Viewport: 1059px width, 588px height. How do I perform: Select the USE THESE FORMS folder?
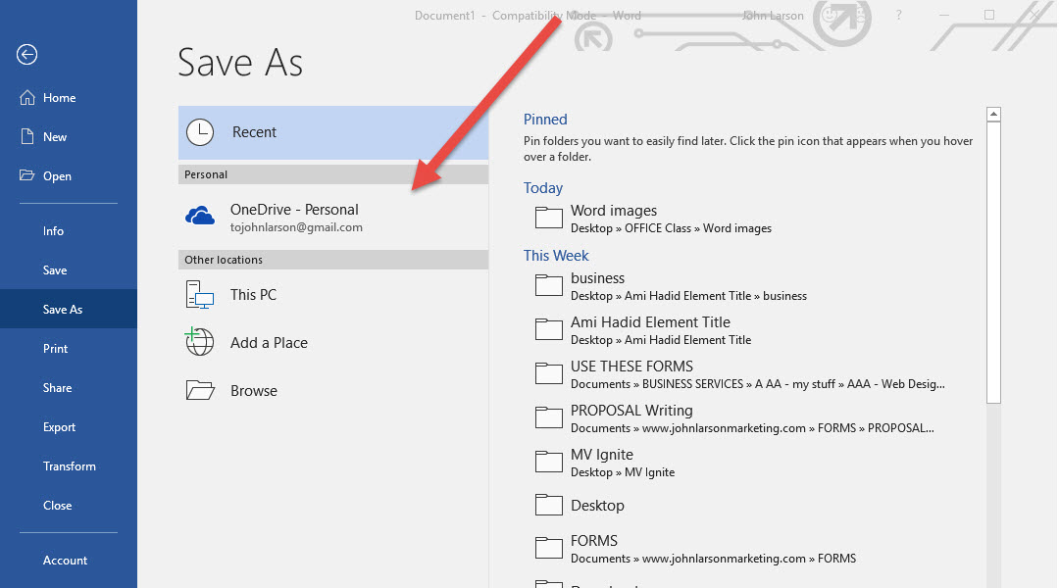631,367
